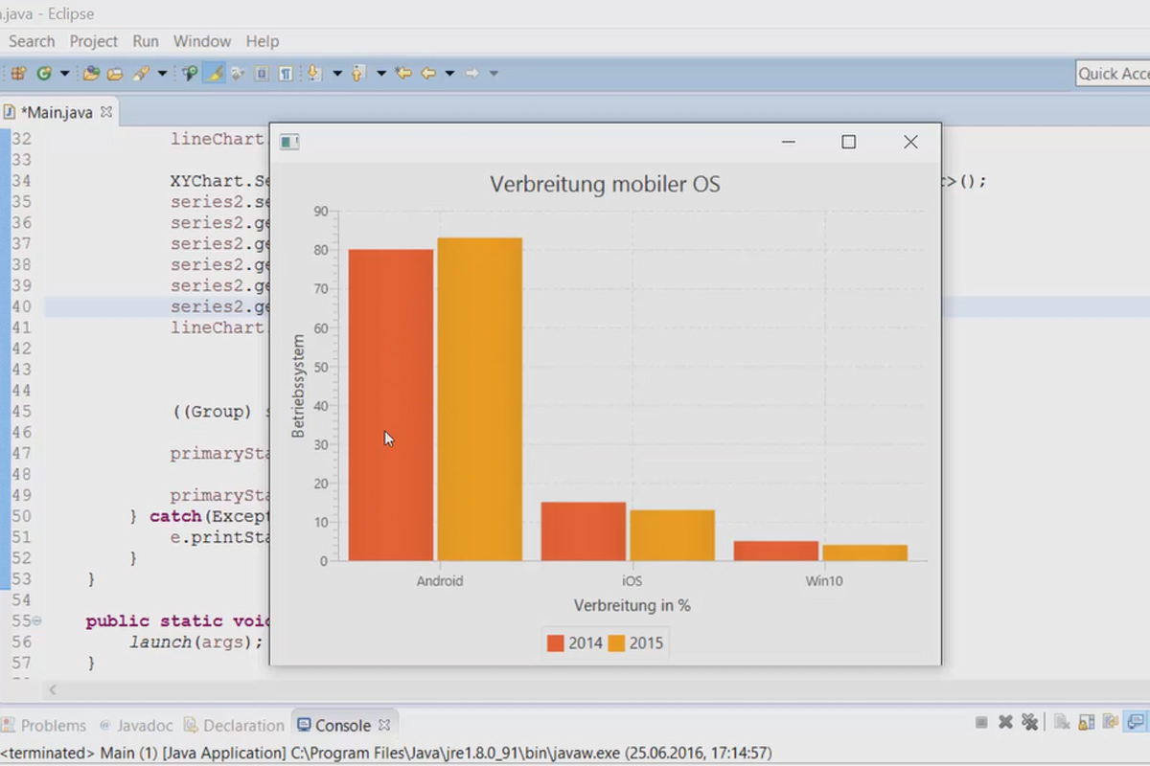Toggle Block Selection Mode icon
This screenshot has width=1150, height=766.
[261, 74]
